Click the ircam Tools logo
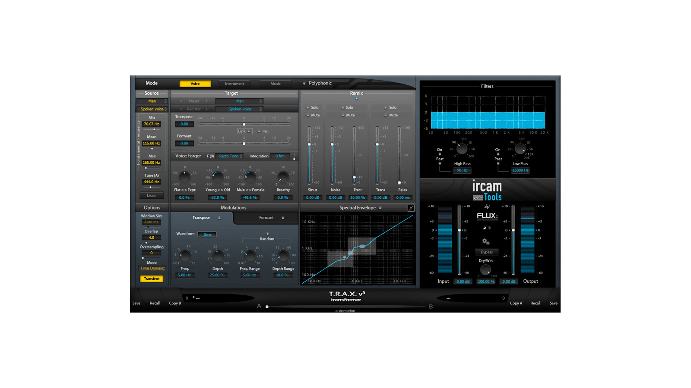Viewport: 691px width, 388px height. (x=487, y=191)
